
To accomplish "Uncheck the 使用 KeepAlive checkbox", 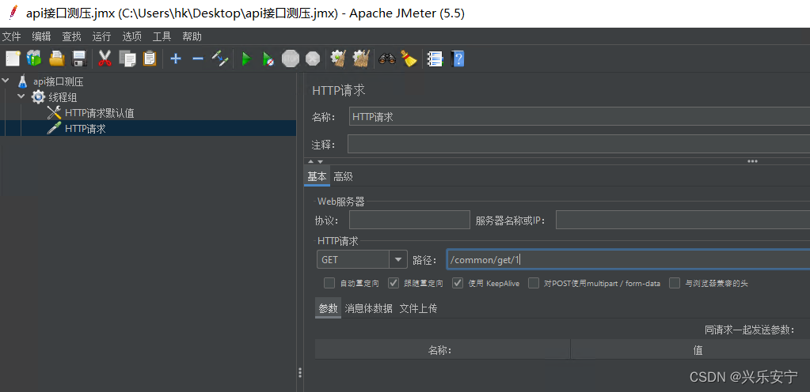I will click(x=457, y=283).
